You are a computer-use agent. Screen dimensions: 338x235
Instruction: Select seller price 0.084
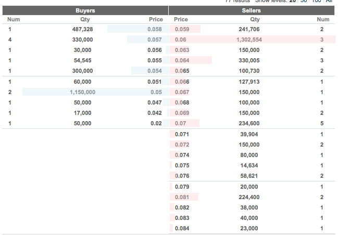pos(182,228)
